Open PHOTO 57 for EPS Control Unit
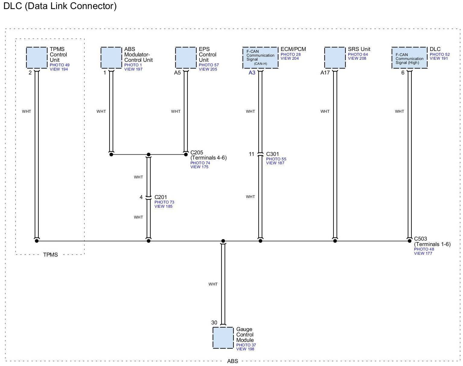 (209, 65)
